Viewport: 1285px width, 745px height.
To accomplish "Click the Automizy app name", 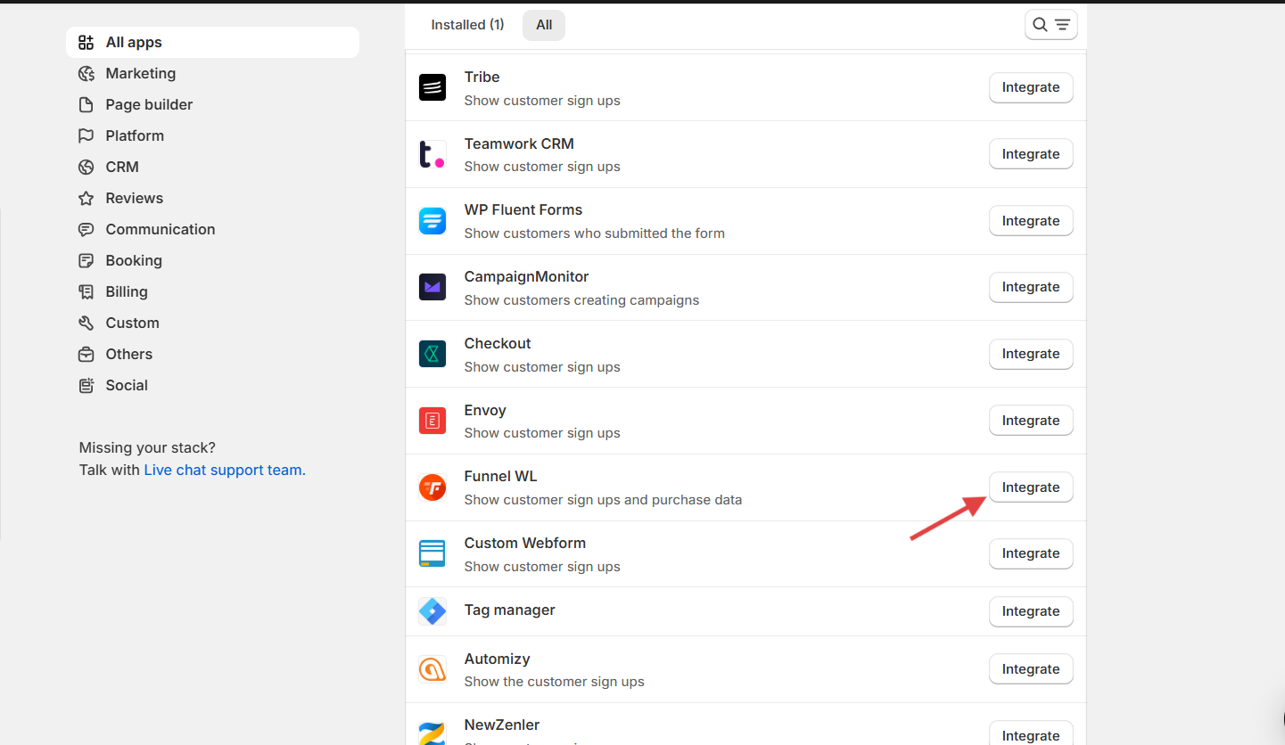I will click(498, 659).
